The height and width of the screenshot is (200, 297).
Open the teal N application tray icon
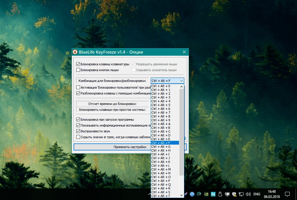click(213, 194)
